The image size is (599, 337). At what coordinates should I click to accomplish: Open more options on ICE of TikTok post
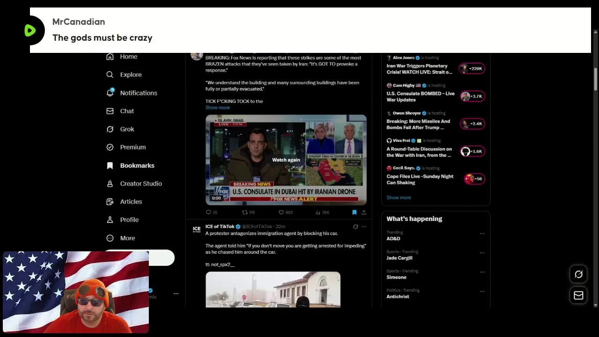[364, 227]
